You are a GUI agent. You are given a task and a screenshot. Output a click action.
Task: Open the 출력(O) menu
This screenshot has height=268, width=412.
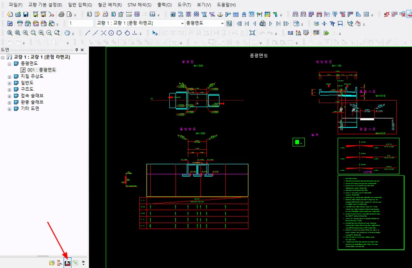coord(164,5)
